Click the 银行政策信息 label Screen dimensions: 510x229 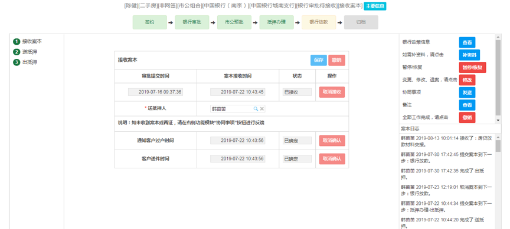(416, 42)
